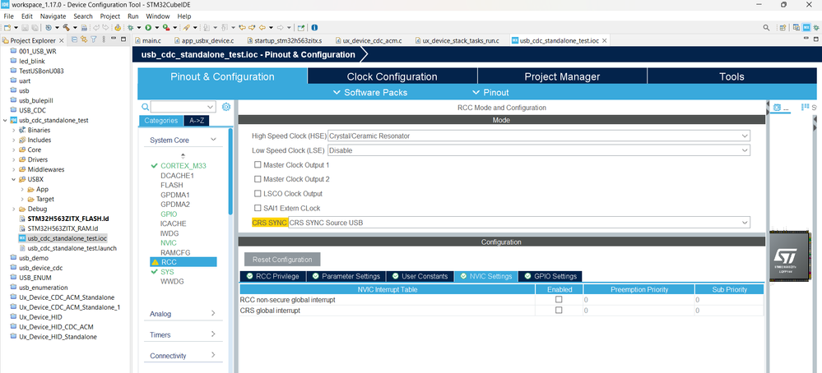This screenshot has height=373, width=822.
Task: Click the Debug bug icon in toolbar
Action: (x=131, y=27)
